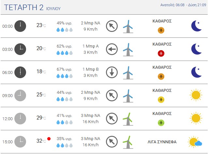
Task: Click the gray clock icon for 12:00
Action: [20, 119]
